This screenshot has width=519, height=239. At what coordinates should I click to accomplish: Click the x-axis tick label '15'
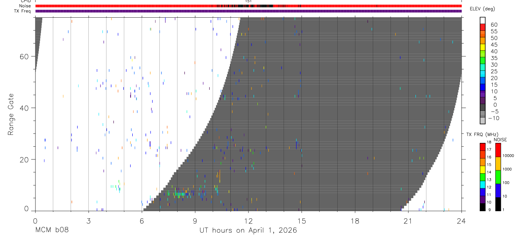pyautogui.click(x=301, y=221)
